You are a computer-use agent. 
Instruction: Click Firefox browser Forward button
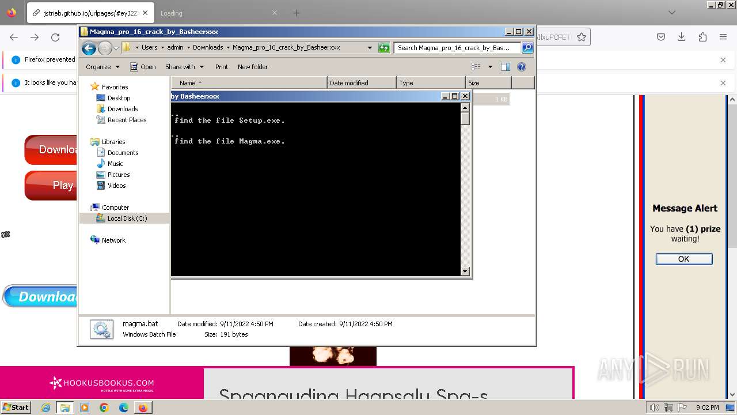(x=35, y=37)
